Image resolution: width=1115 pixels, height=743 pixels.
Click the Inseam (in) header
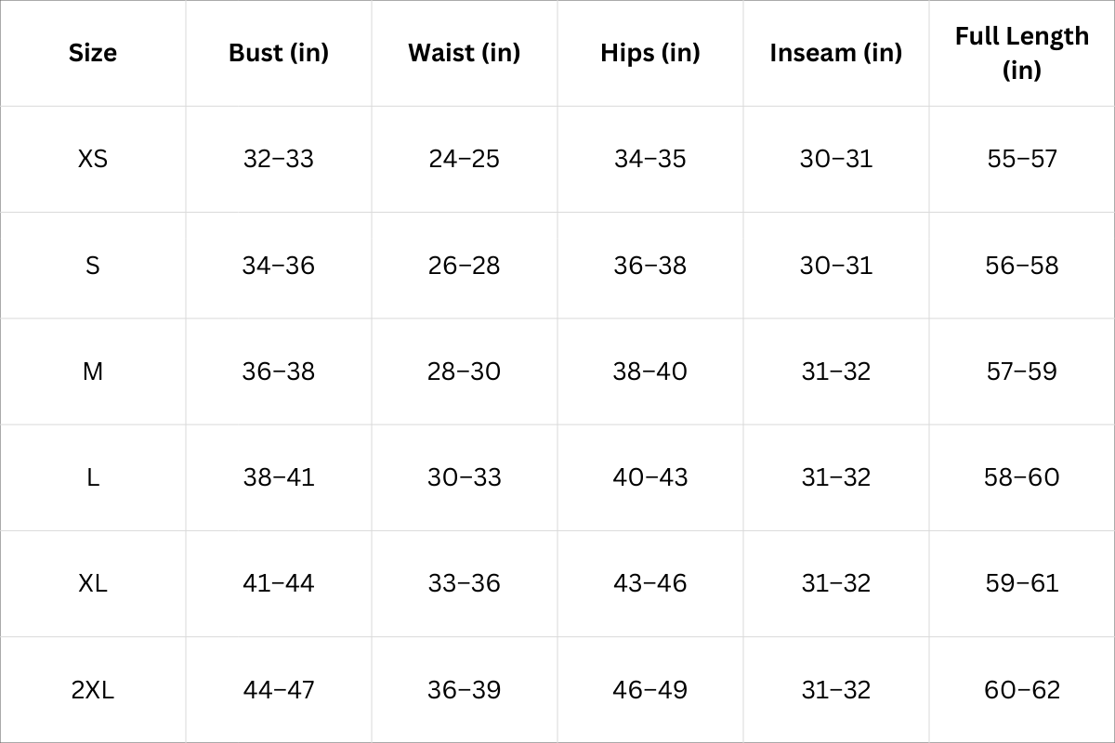pos(835,53)
